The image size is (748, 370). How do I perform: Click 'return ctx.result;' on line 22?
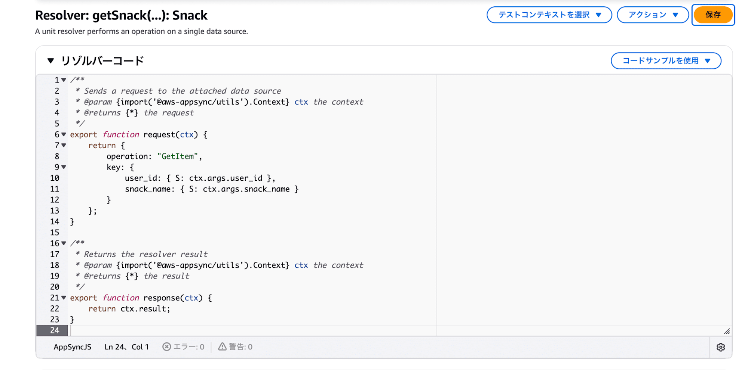[x=129, y=309]
